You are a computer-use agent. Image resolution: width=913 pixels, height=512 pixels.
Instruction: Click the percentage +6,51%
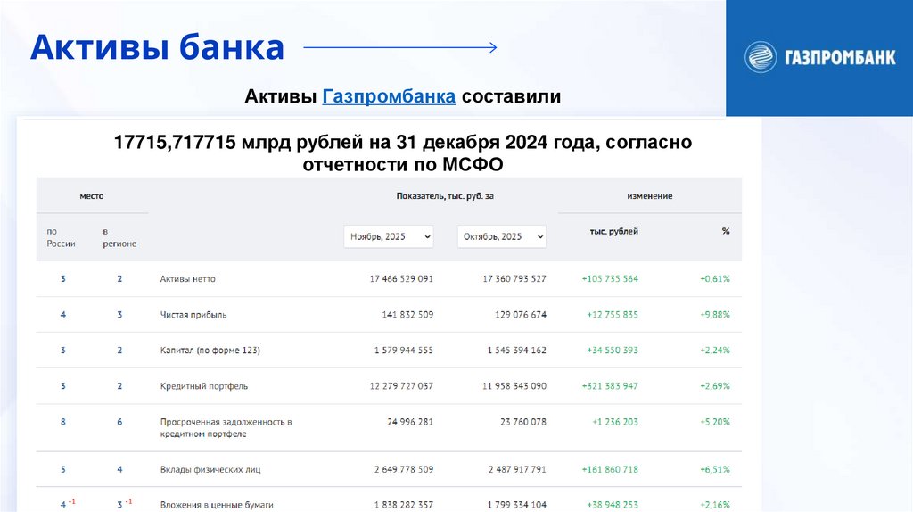[x=714, y=469]
